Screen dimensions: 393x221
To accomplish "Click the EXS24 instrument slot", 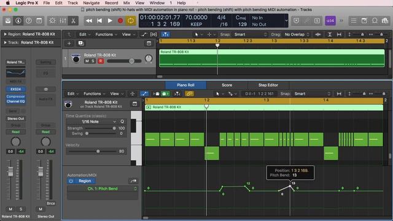I will point(15,89).
